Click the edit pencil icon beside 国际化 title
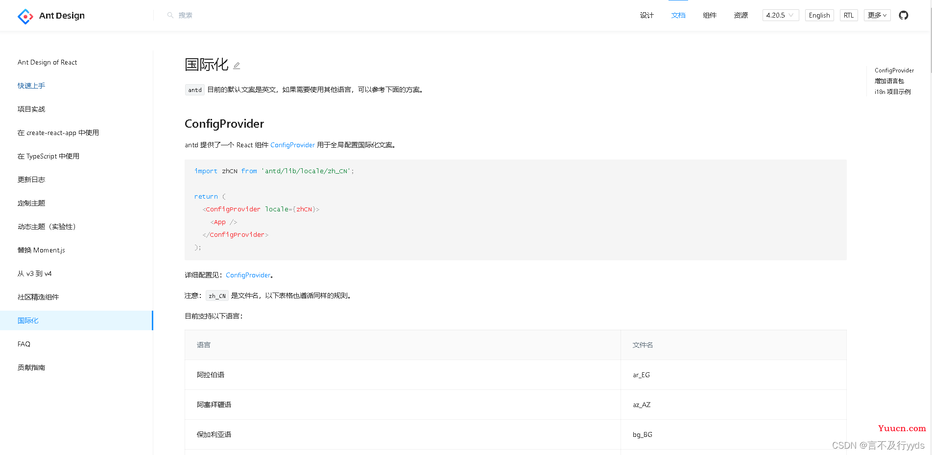 pyautogui.click(x=237, y=66)
